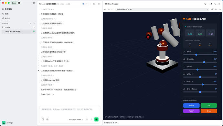Expand the '已创建 1个文件, 执行 1条命令' step
The width and height of the screenshot is (223, 126).
click(x=53, y=66)
